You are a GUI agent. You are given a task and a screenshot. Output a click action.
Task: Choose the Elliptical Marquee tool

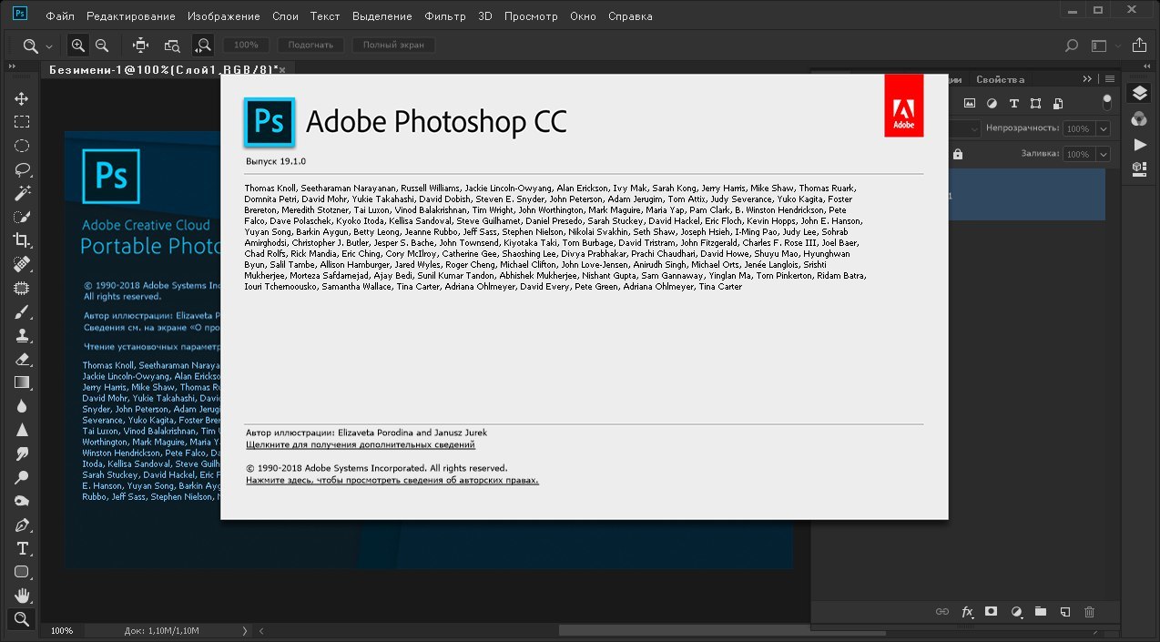21,146
